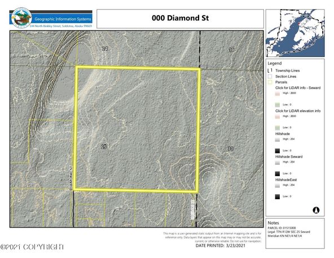
Task: Click section number 30 label on map
Action: pos(231,148)
